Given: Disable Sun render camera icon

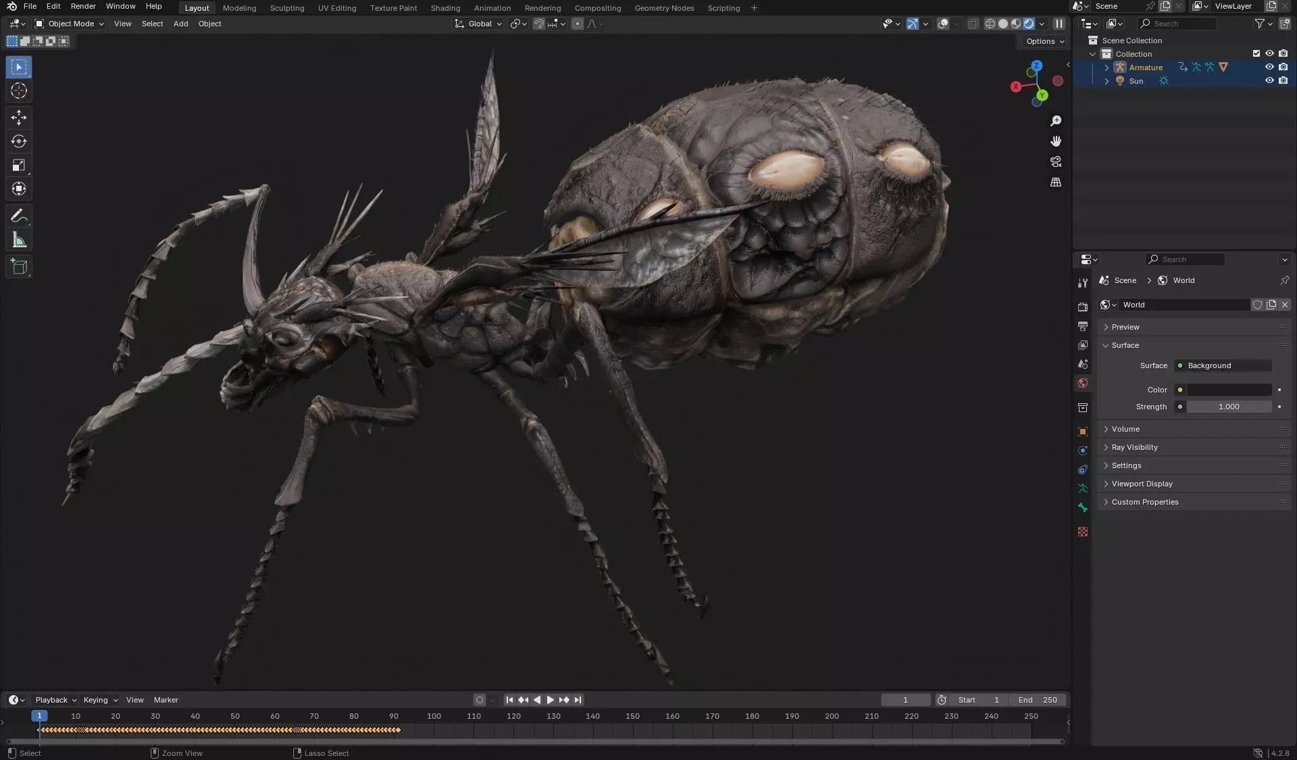Looking at the screenshot, I should (1283, 80).
